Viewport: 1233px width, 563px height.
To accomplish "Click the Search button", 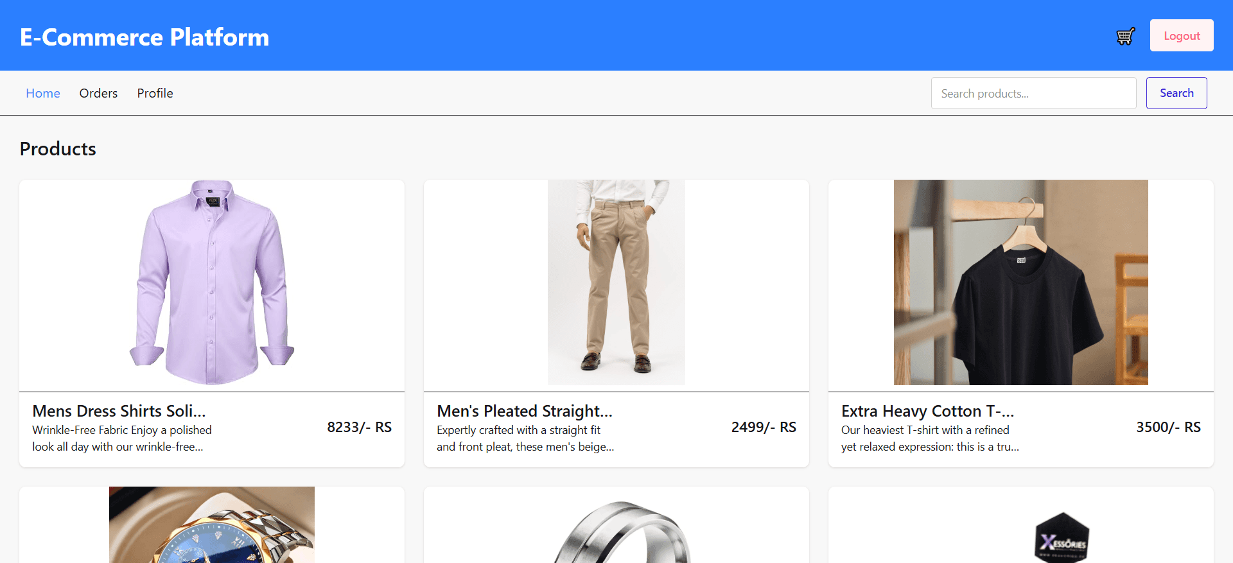I will click(x=1176, y=93).
